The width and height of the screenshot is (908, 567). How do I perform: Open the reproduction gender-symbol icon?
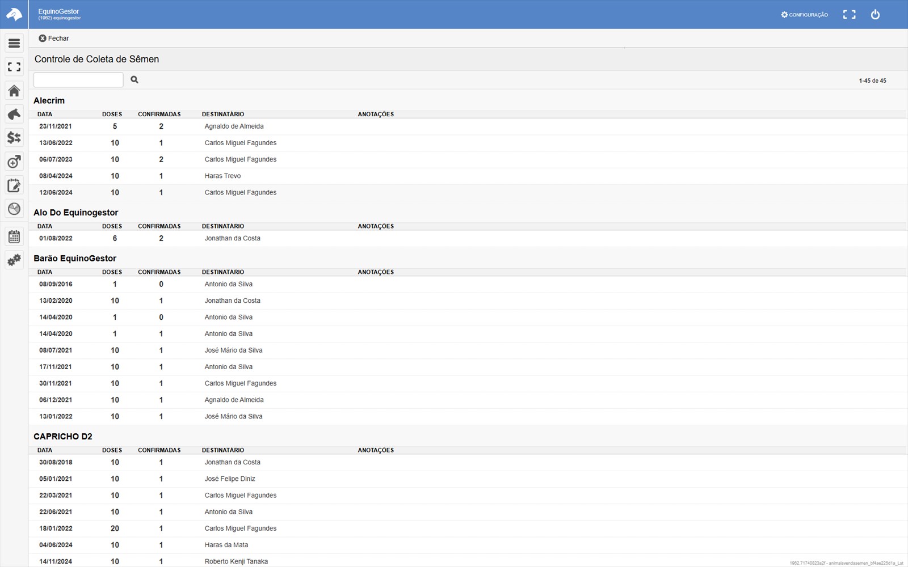pos(14,162)
